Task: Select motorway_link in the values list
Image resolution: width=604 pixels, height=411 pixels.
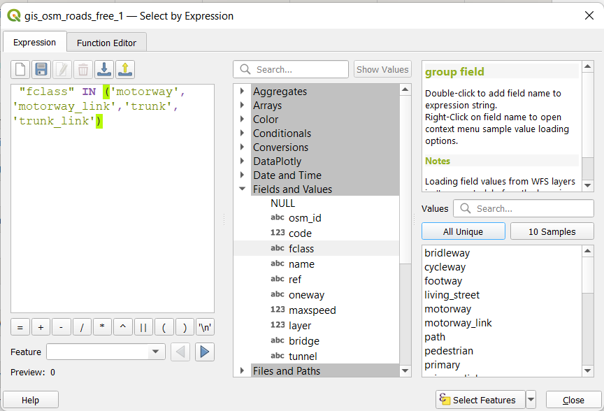Action: tap(458, 323)
